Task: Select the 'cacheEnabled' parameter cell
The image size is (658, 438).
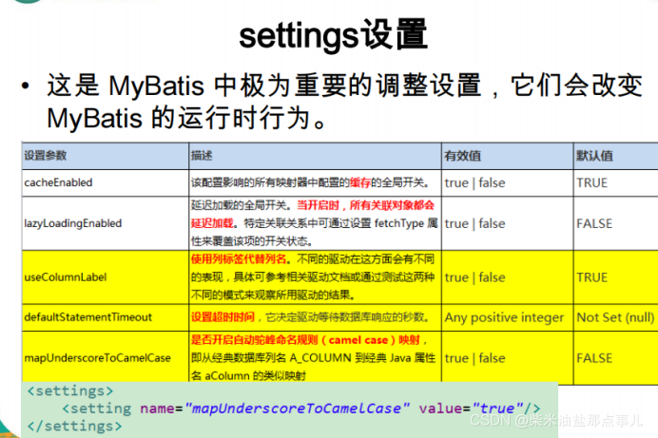Action: tap(105, 182)
